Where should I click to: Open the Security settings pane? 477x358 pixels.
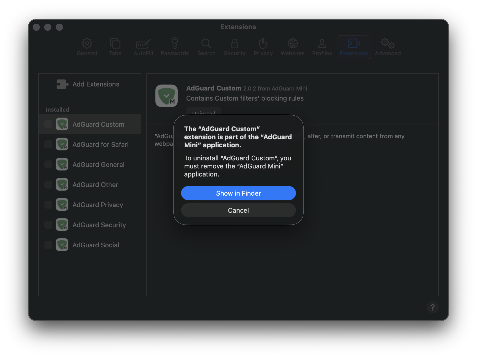pos(234,47)
